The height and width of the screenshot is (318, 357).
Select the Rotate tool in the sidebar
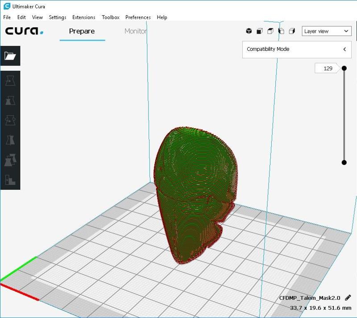pyautogui.click(x=10, y=120)
